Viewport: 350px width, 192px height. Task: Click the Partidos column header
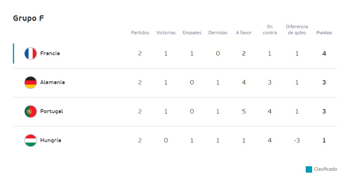tap(140, 33)
